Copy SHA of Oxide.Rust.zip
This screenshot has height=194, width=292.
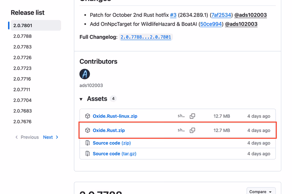click(193, 130)
